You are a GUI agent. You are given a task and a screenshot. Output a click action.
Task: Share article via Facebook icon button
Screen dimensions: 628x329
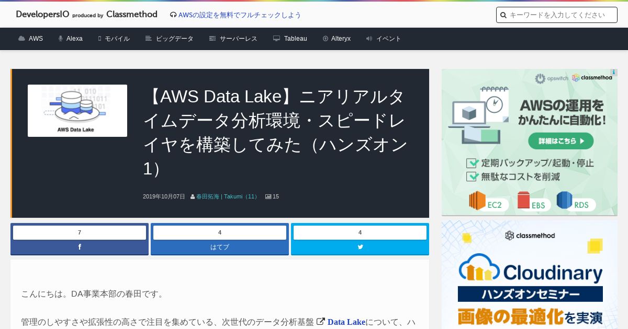[80, 247]
